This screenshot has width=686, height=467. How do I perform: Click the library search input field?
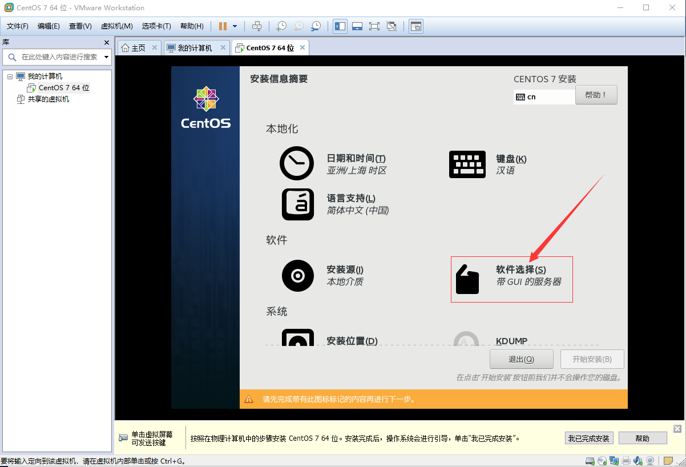(x=57, y=57)
